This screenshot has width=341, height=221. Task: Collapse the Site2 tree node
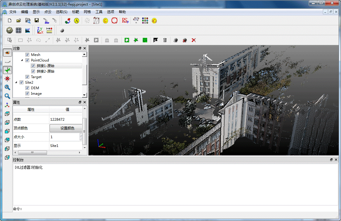click(x=16, y=83)
